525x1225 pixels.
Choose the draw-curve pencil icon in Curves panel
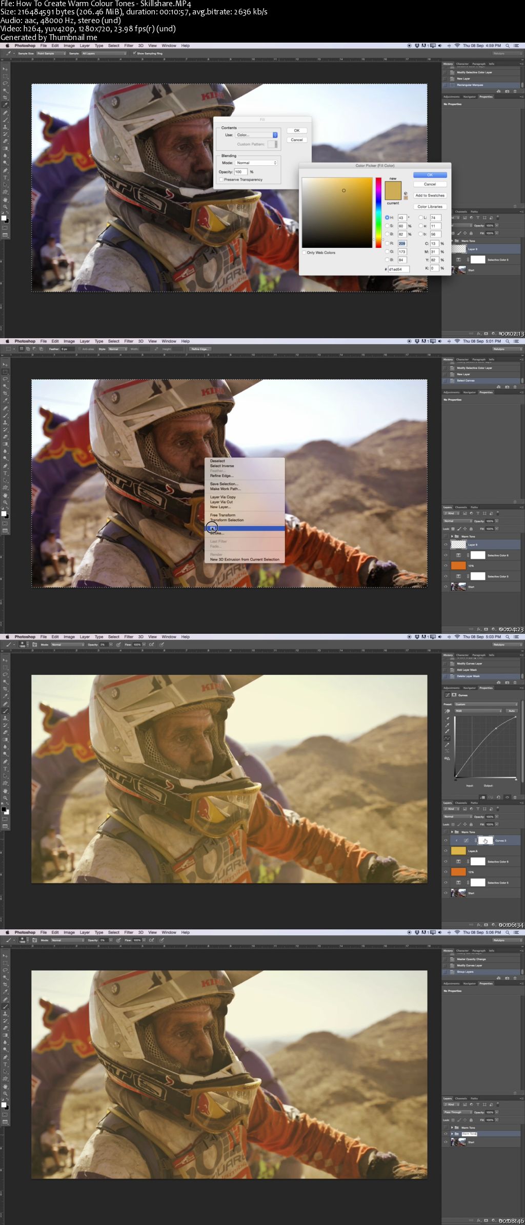coord(447,745)
